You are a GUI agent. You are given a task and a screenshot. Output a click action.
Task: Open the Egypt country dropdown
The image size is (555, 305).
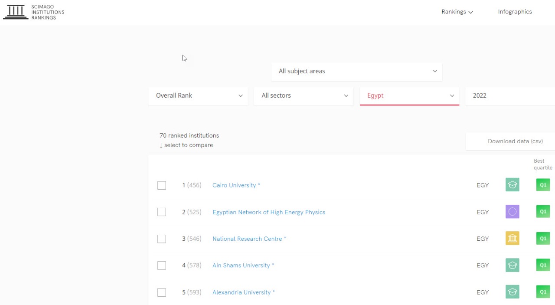[x=409, y=95]
